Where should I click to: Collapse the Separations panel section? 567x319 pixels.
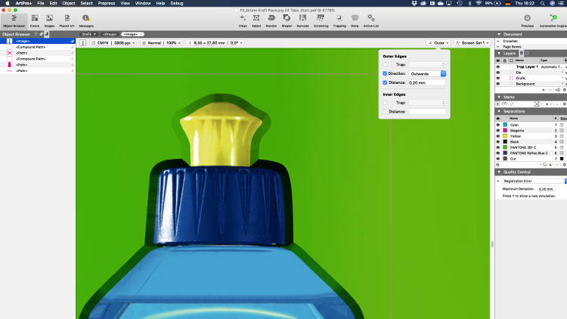tap(500, 111)
